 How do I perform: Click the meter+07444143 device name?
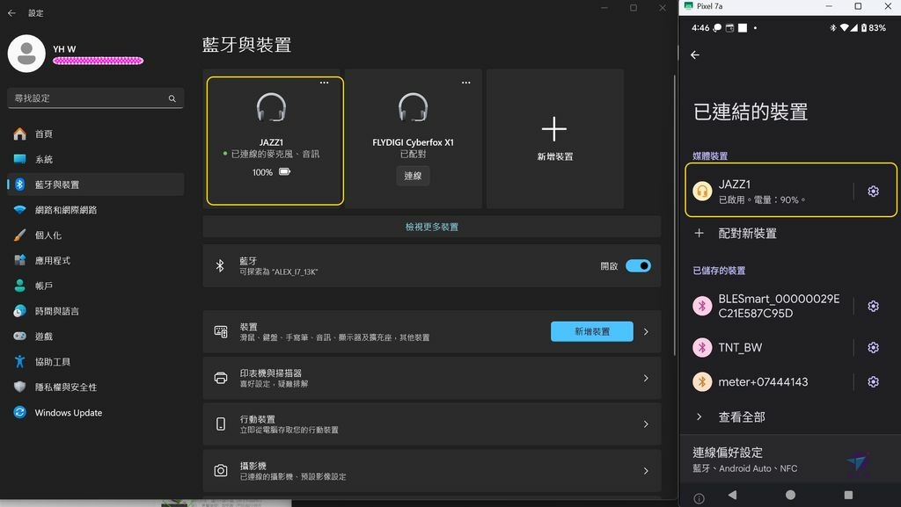(763, 382)
